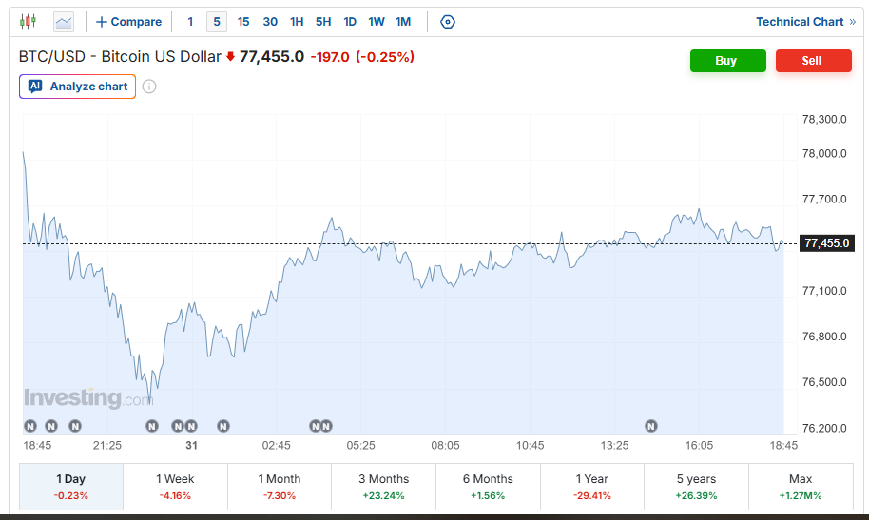
Task: Switch interval to 1H
Action: pos(297,22)
